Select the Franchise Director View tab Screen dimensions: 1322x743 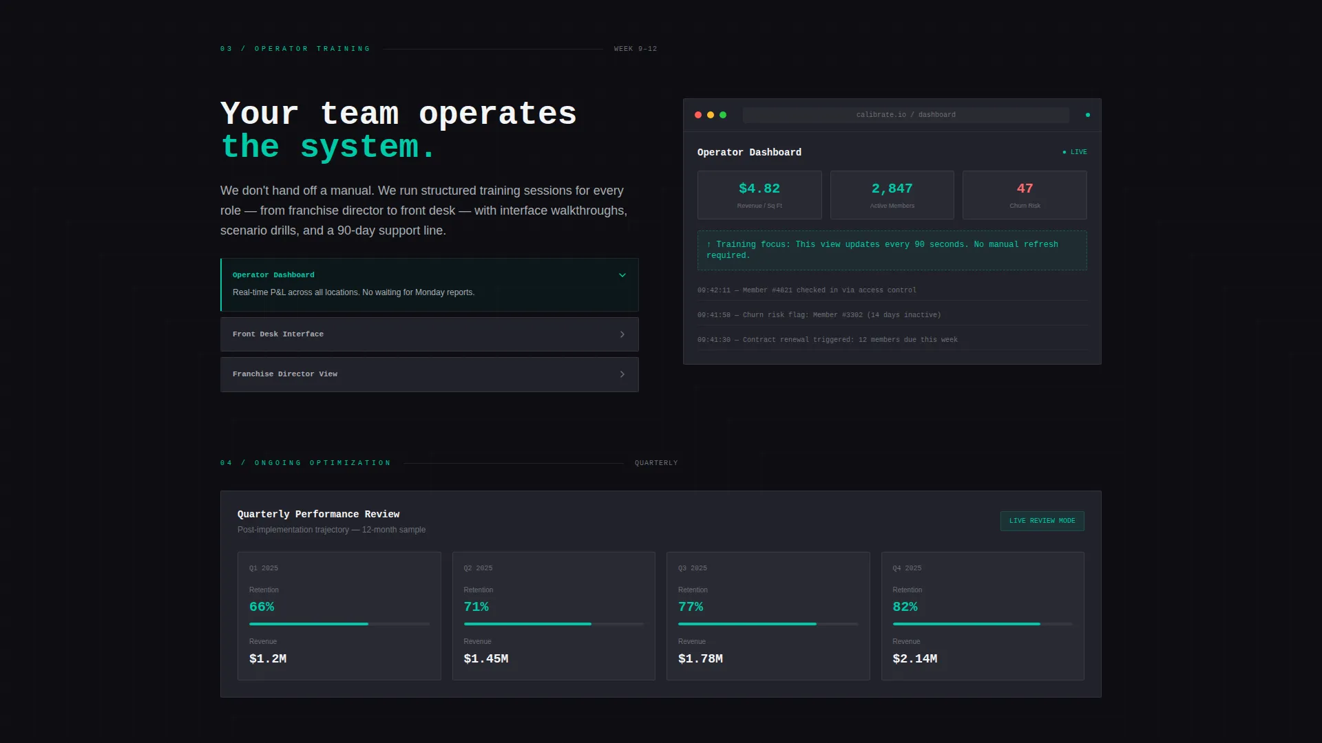(x=430, y=374)
